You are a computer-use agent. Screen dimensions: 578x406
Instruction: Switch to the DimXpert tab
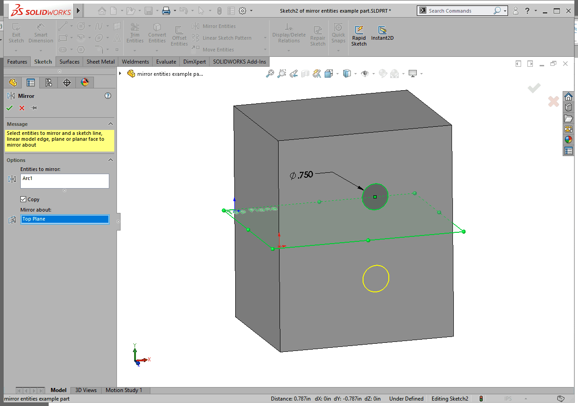195,62
